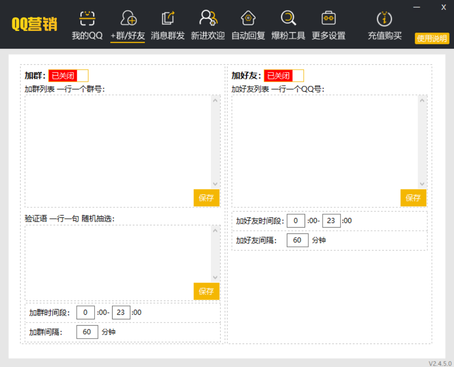Save the 加群列表 group list

[206, 198]
